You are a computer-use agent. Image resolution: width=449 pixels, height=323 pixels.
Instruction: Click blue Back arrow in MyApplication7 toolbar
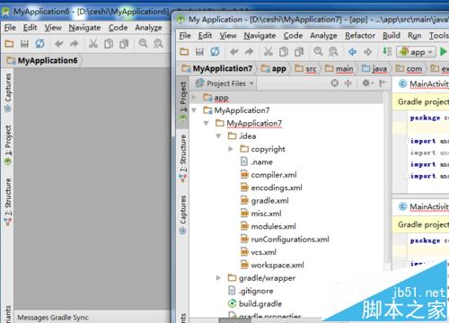tap(352, 52)
